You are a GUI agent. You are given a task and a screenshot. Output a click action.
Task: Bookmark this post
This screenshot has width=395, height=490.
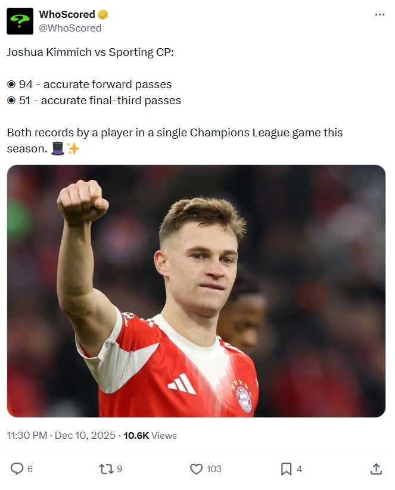coord(287,469)
